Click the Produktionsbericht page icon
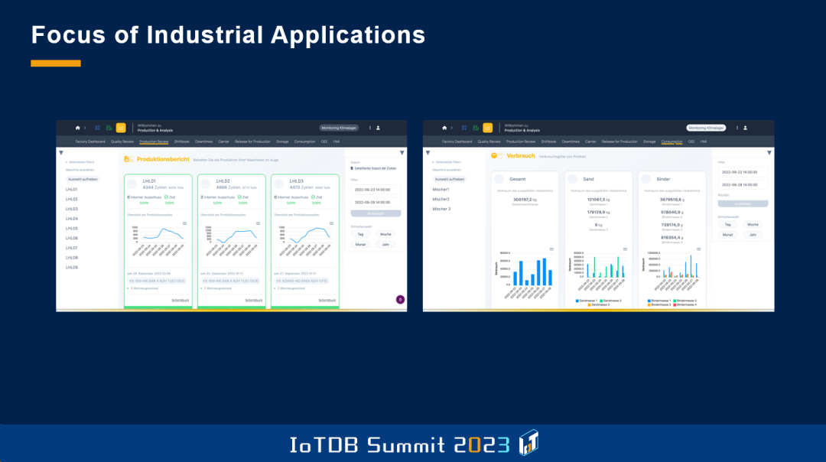This screenshot has height=462, width=826. pyautogui.click(x=128, y=159)
